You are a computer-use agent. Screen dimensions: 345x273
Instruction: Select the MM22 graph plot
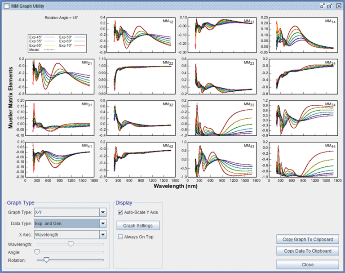(141, 77)
